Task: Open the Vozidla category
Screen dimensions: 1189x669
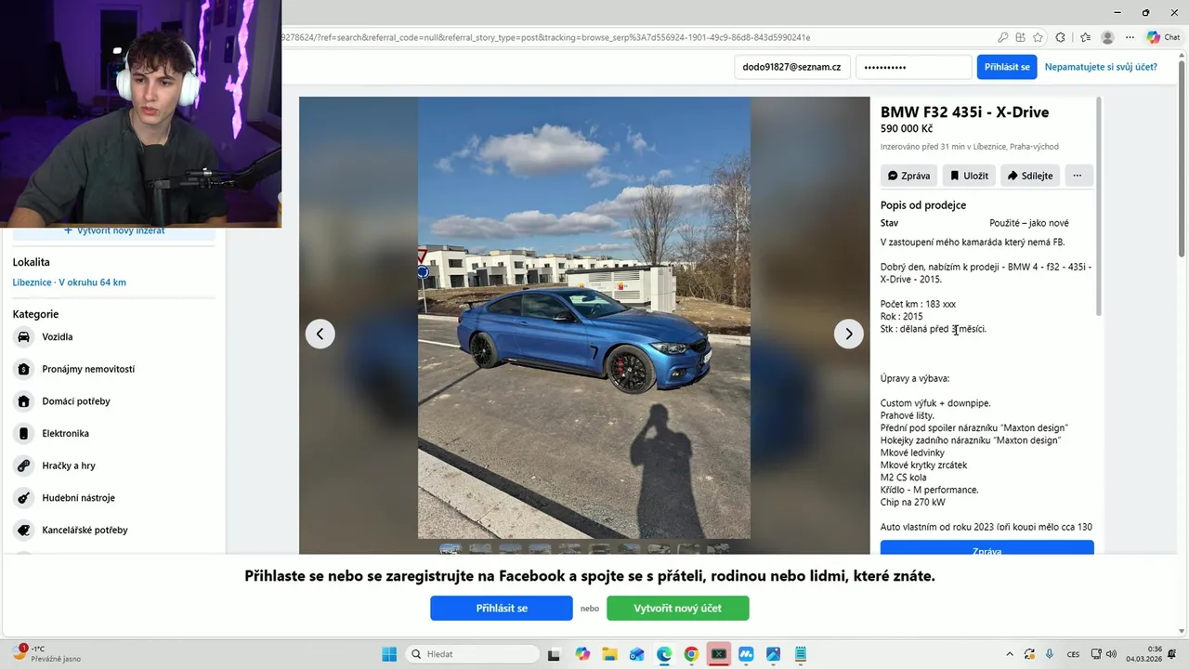Action: click(114, 337)
